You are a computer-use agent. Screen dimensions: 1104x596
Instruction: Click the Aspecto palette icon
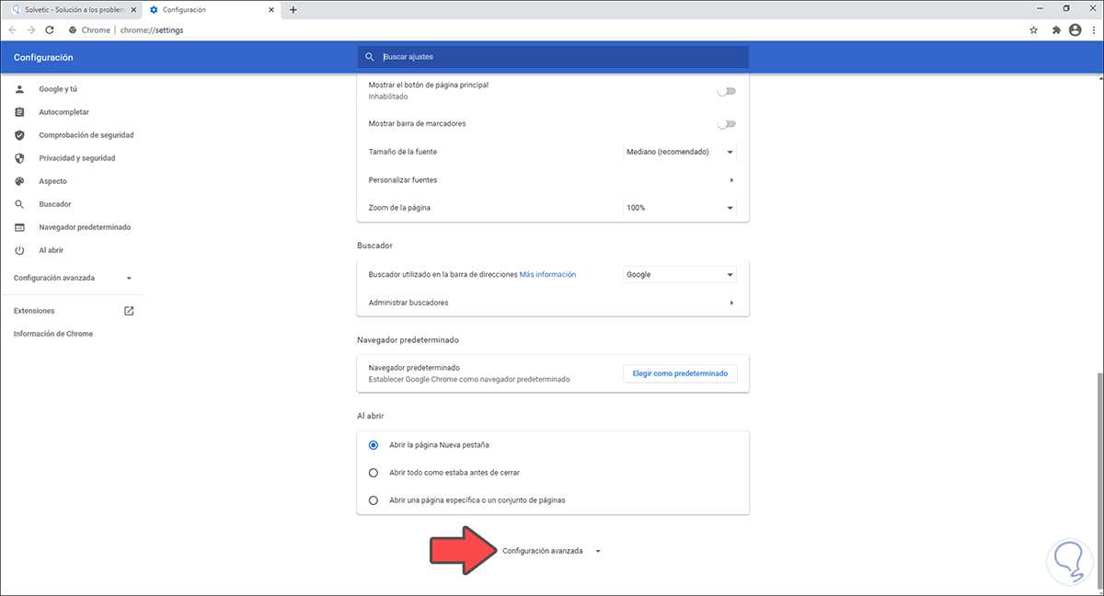point(19,181)
